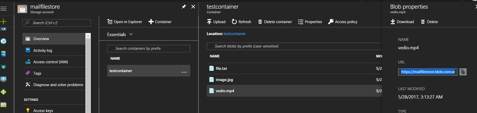477x113 pixels.
Task: Add a new Container
Action: click(x=160, y=22)
